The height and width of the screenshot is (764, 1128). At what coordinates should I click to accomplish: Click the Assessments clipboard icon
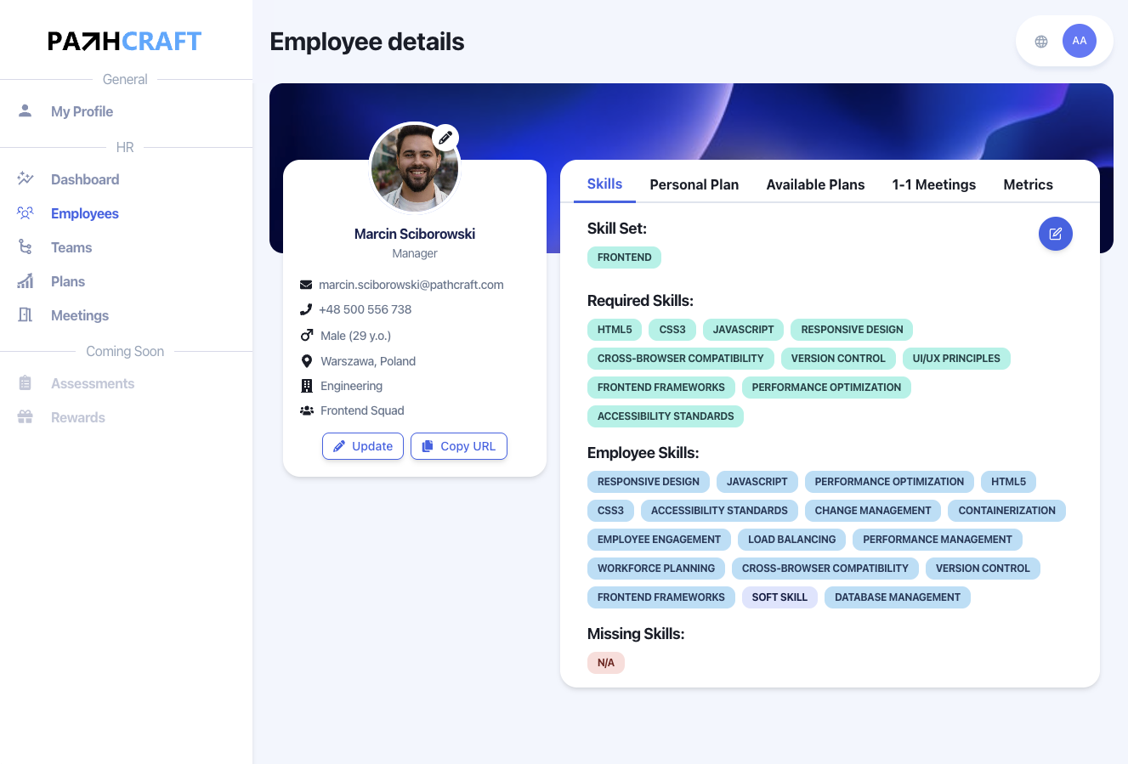(x=26, y=383)
